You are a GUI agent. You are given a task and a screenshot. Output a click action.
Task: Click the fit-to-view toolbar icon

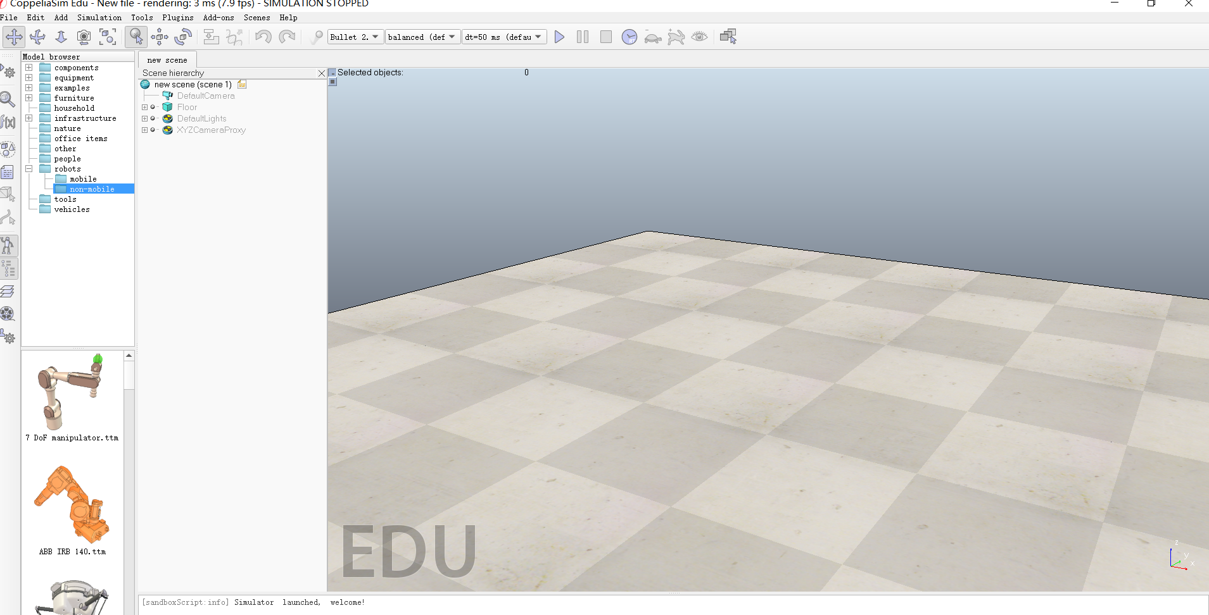[x=108, y=37]
